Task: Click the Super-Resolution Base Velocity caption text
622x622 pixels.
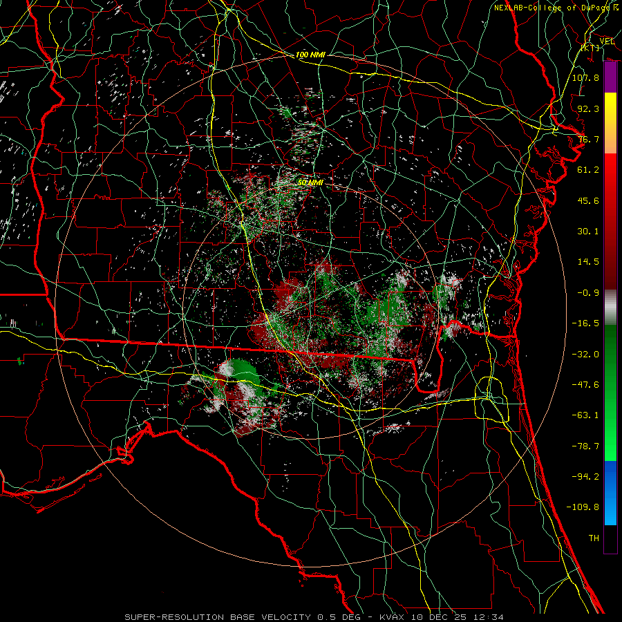Action: click(314, 617)
